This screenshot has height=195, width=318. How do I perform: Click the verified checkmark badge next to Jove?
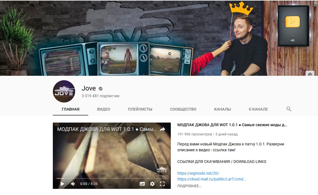[101, 89]
